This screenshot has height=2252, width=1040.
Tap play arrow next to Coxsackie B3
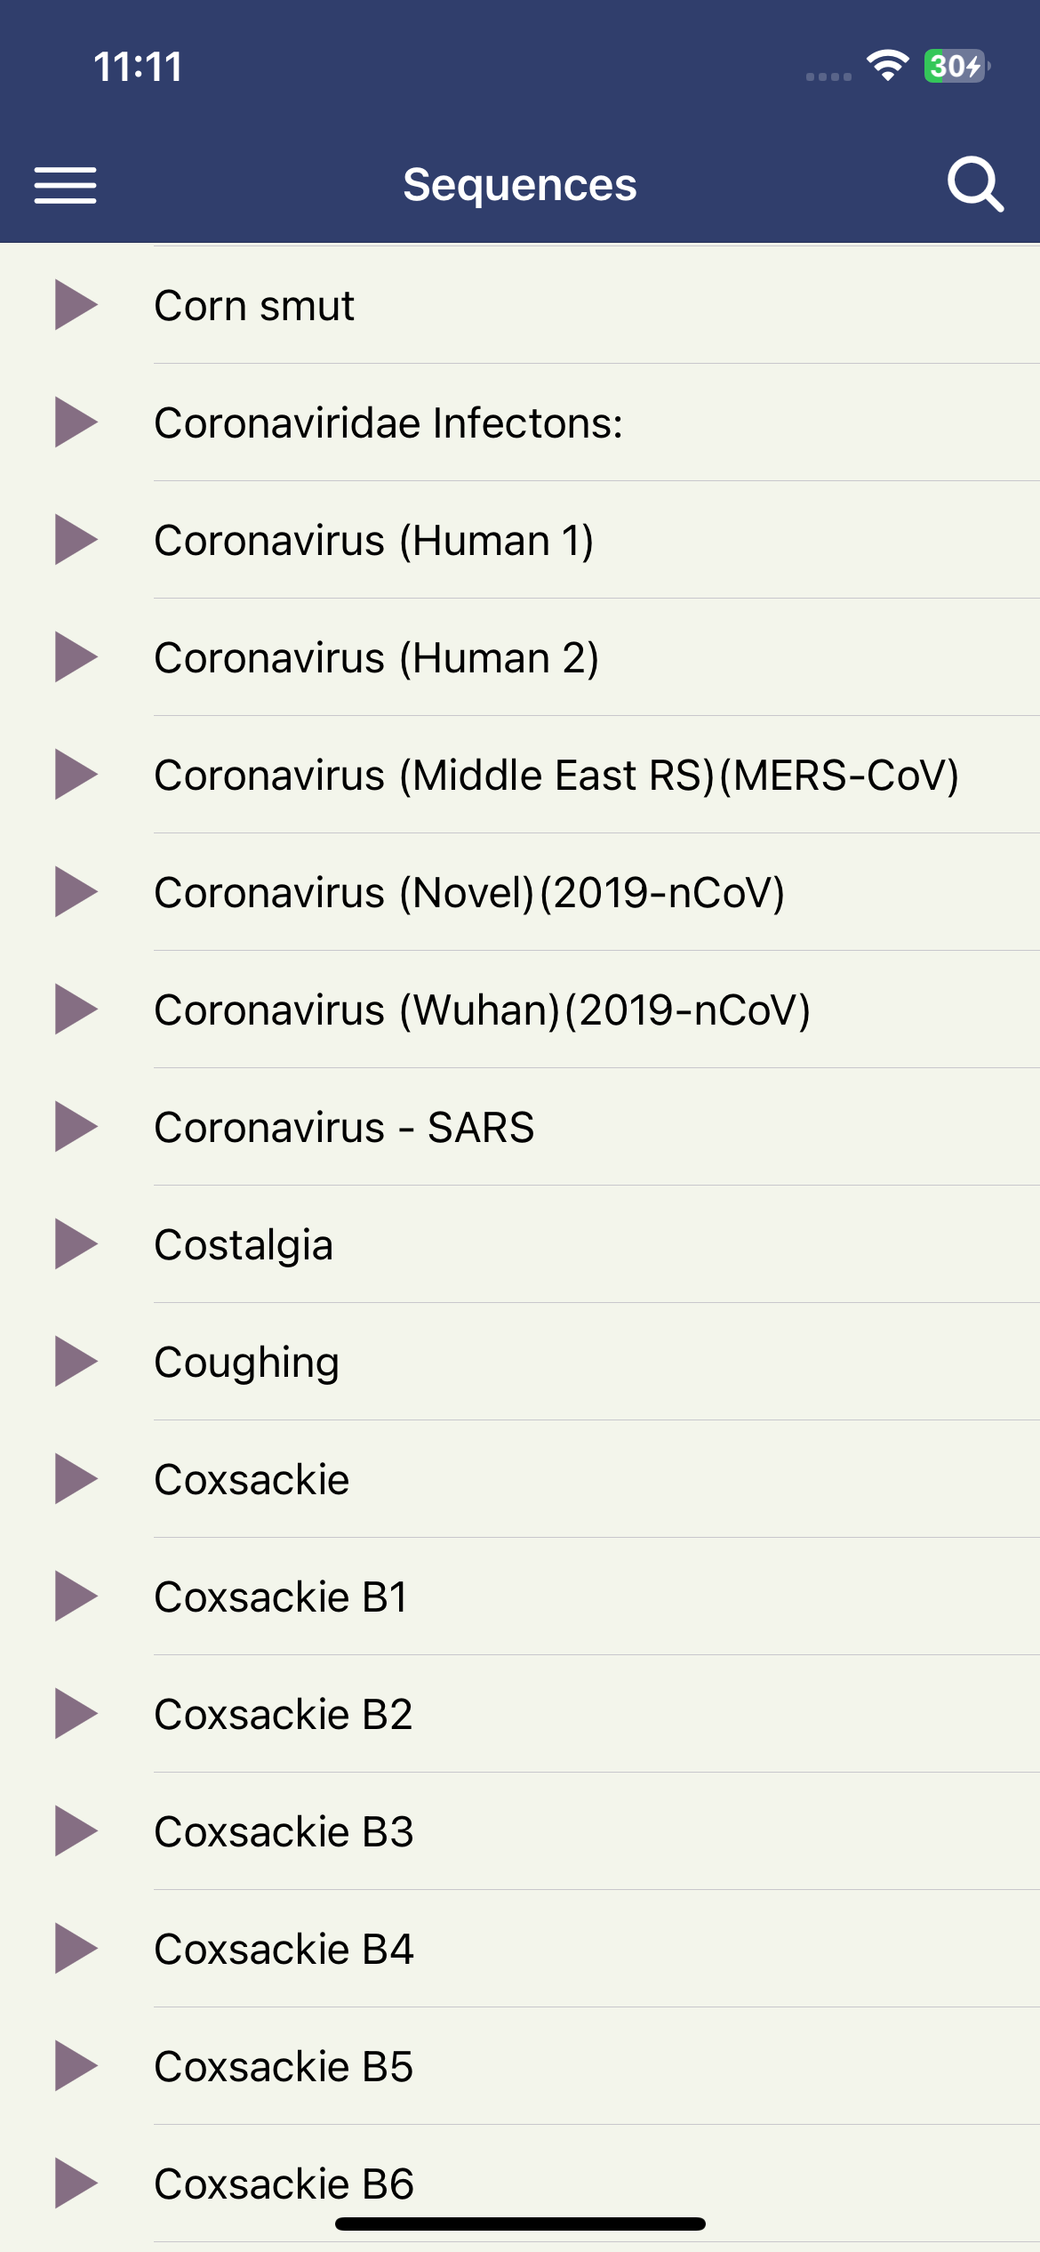pos(76,1831)
